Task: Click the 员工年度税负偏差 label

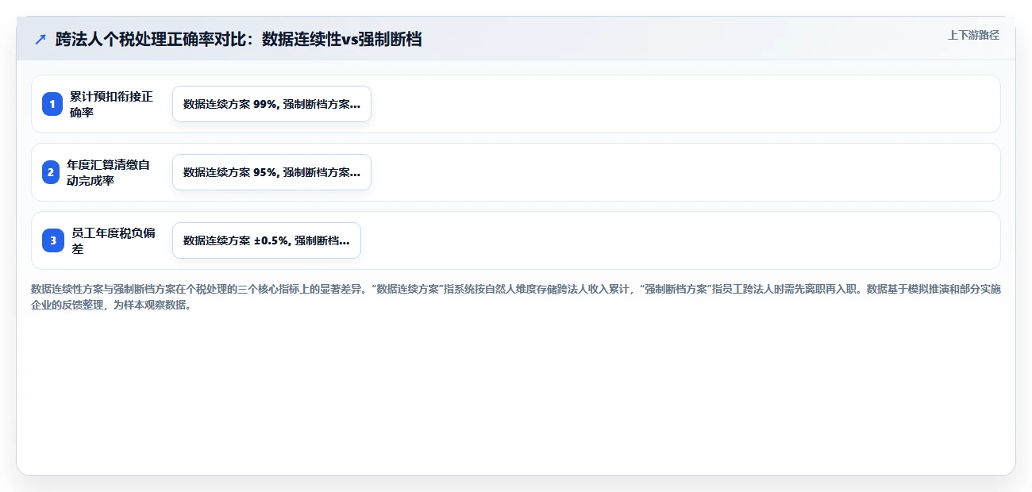Action: click(x=114, y=240)
